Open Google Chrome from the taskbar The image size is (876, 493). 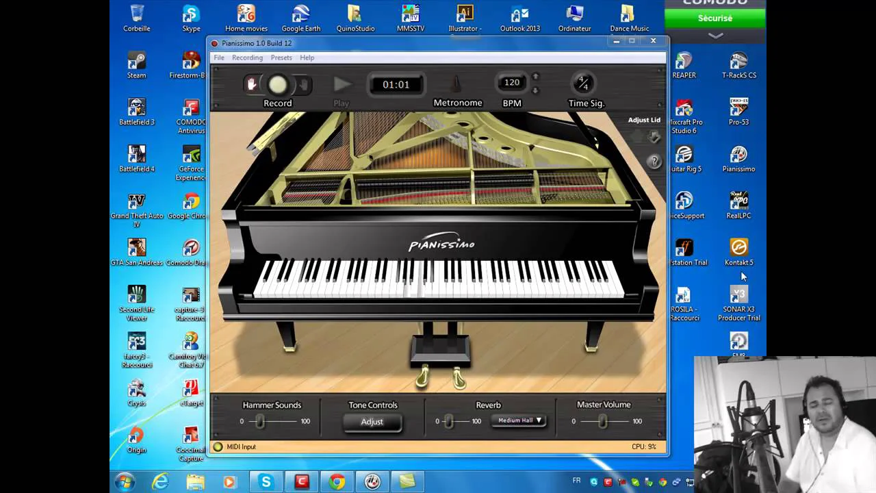click(337, 482)
